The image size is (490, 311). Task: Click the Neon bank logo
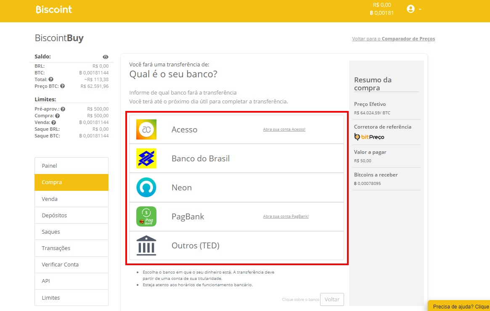click(x=146, y=187)
